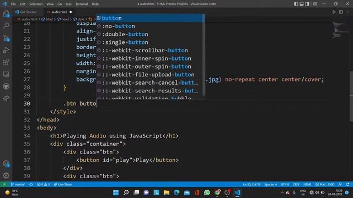This screenshot has width=353, height=198.
Task: Open the Run and Debug view
Action: tap(6, 50)
